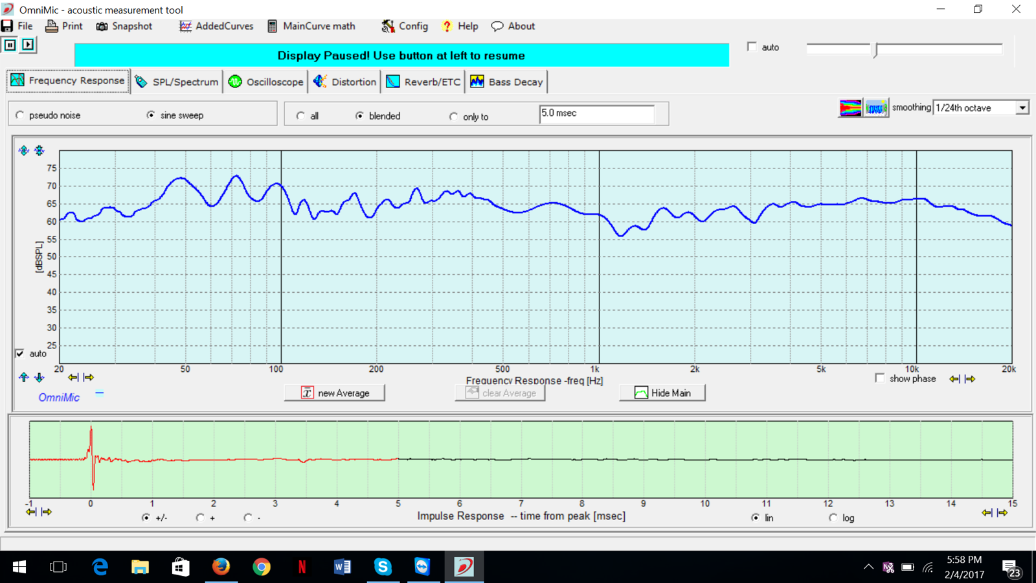1036x583 pixels.
Task: Switch to the SPL/Spectrum tab
Action: 177,82
